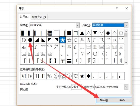Choose the hollow downward triangle symbol
The height and width of the screenshot is (106, 140).
[101, 33]
